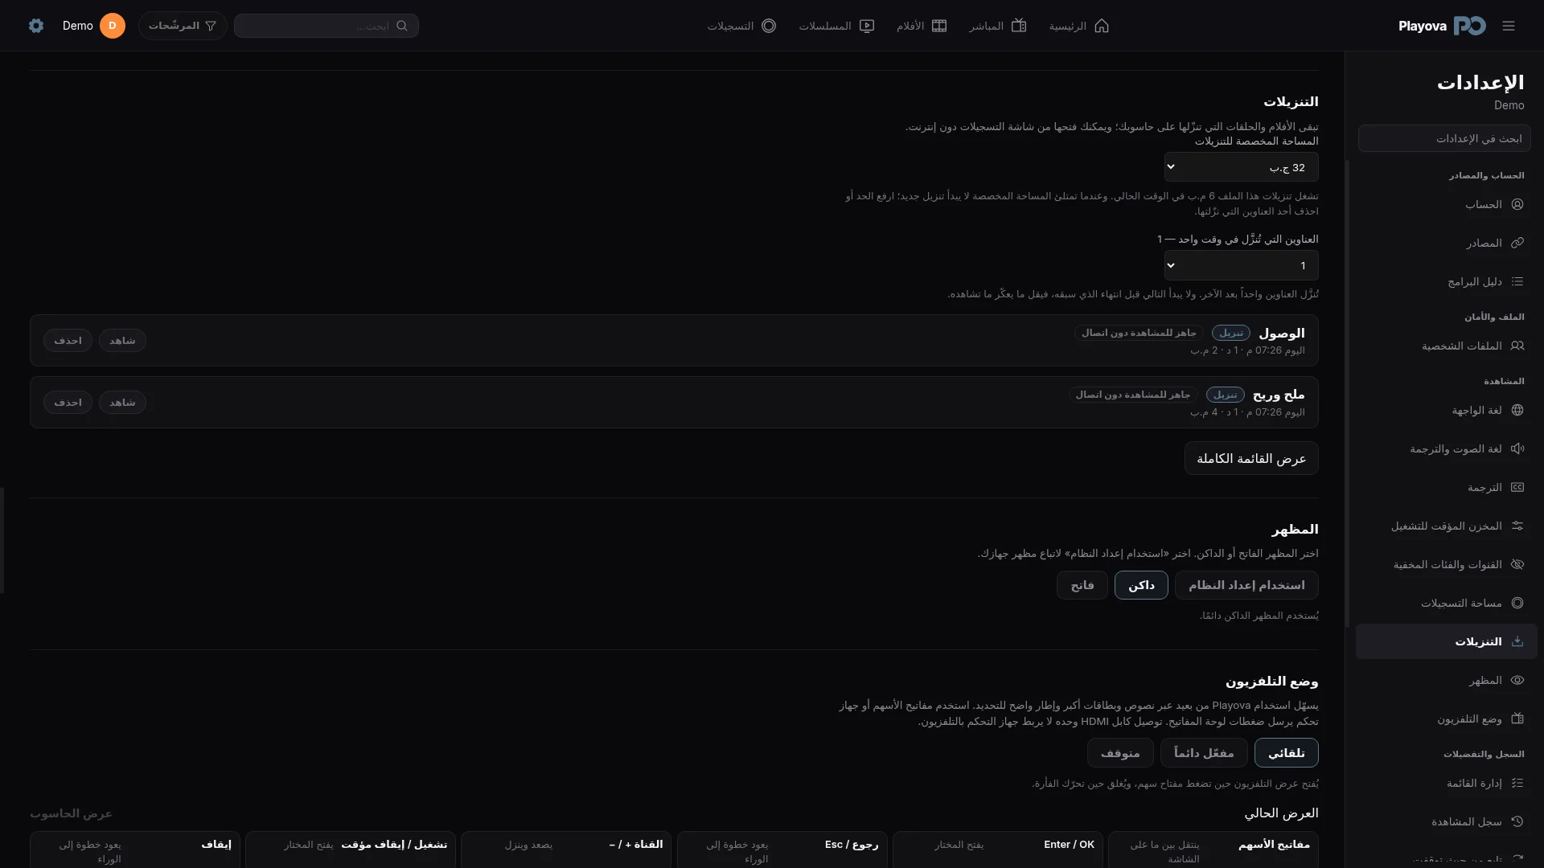
Task: Click the الوصول download title
Action: point(1282,333)
